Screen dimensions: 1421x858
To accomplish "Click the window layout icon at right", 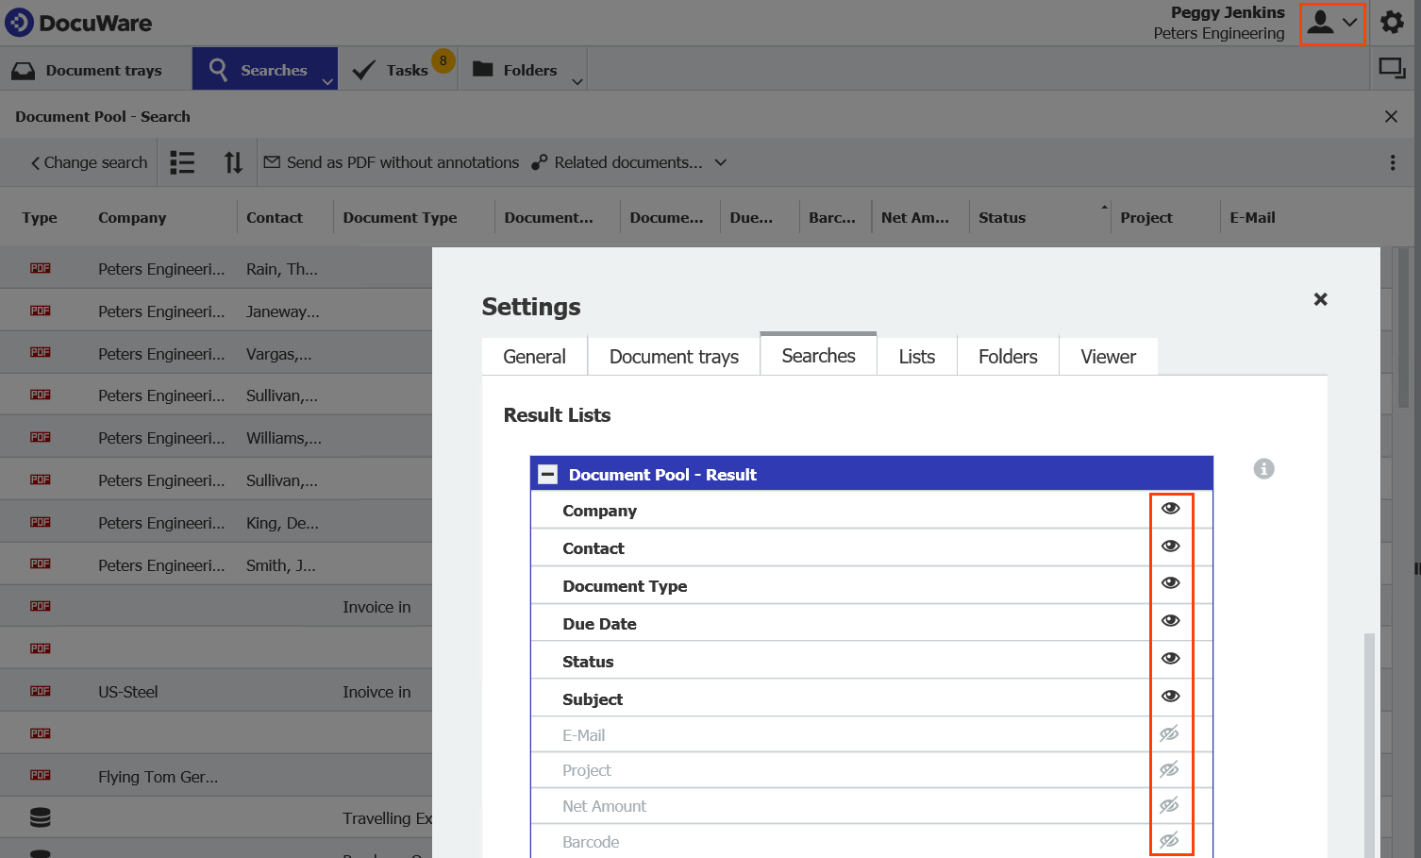I will click(1392, 69).
